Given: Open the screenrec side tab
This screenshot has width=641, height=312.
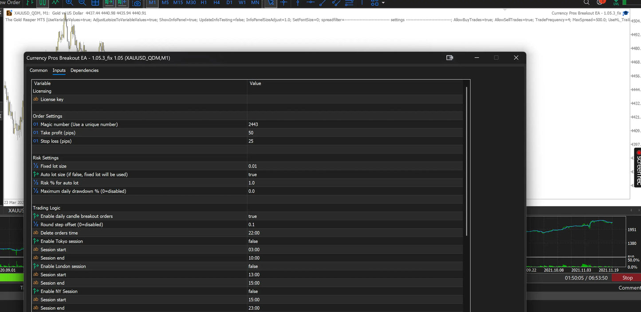Looking at the screenshot, I should tap(638, 168).
